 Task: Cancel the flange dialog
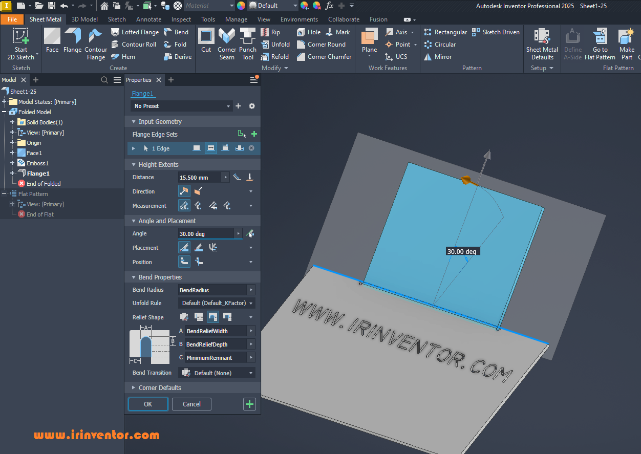click(191, 404)
